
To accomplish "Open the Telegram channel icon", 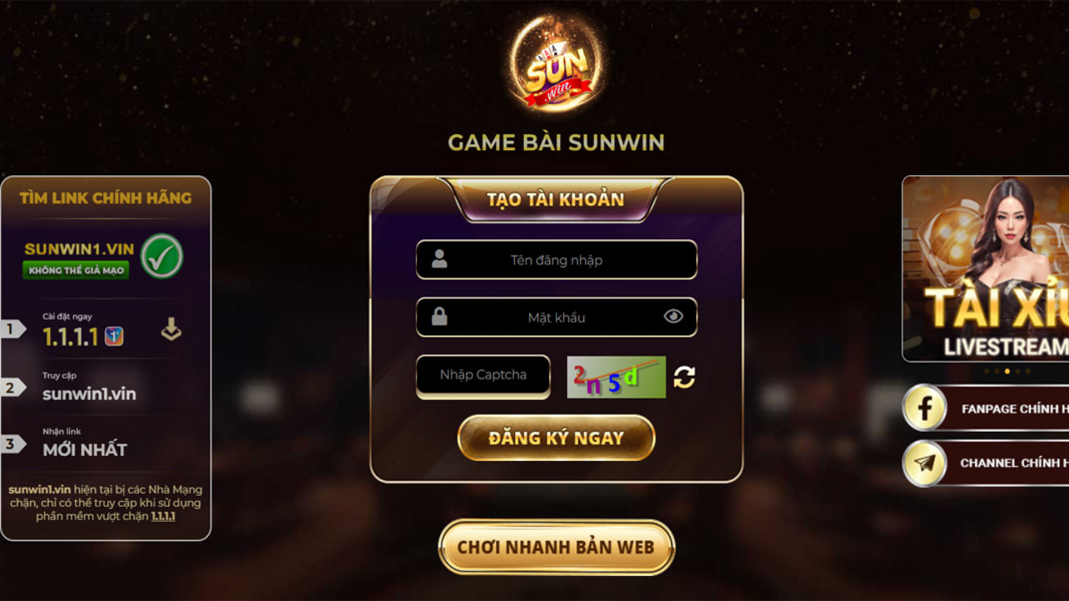I will pyautogui.click(x=925, y=463).
